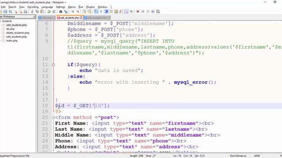282x158 pixels.
Task: Toggle synchronized horizontal scrolling icon
Action: [x=89, y=12]
